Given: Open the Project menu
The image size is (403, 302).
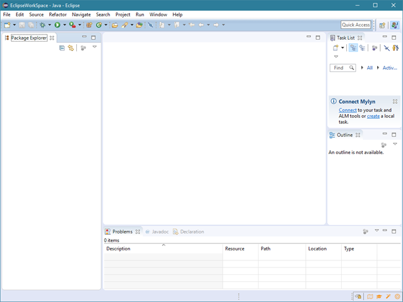Looking at the screenshot, I should coord(123,14).
